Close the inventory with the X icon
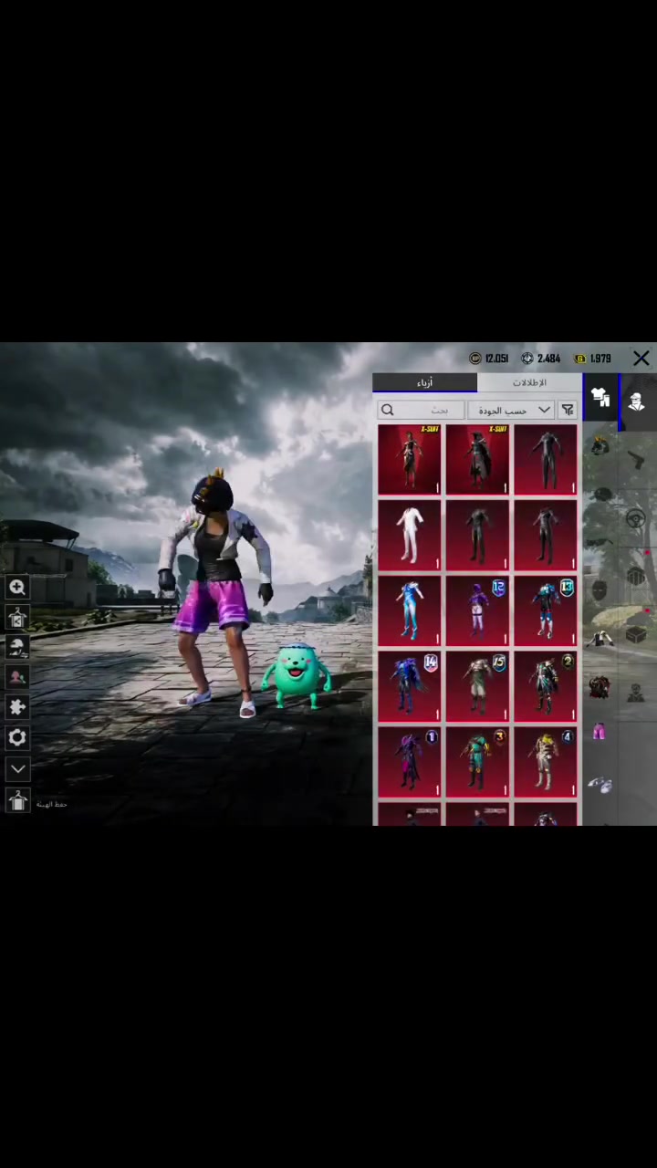657x1168 pixels. point(641,359)
